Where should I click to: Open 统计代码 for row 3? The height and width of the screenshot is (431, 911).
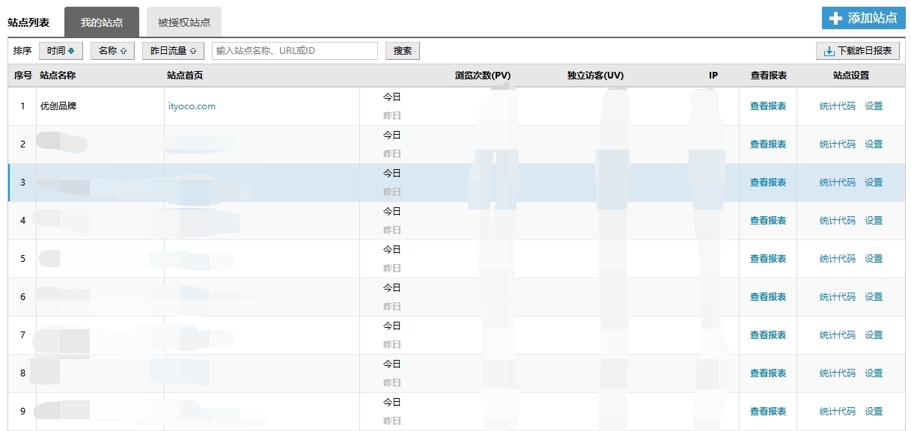[838, 183]
